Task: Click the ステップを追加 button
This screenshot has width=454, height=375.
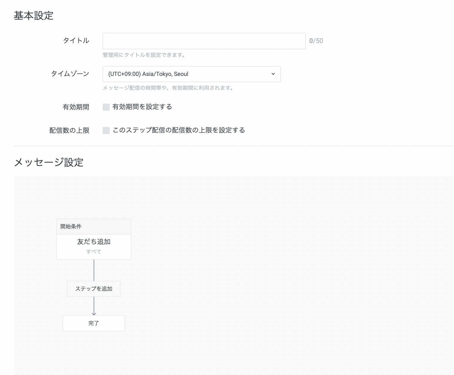Action: coord(93,288)
